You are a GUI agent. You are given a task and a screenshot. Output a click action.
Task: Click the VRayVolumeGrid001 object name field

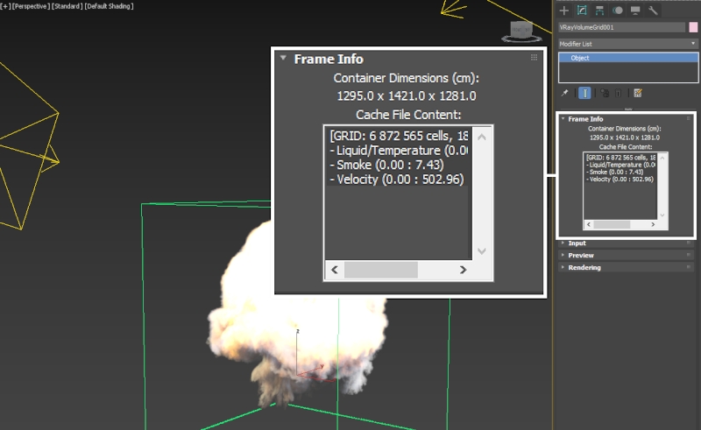tap(621, 27)
